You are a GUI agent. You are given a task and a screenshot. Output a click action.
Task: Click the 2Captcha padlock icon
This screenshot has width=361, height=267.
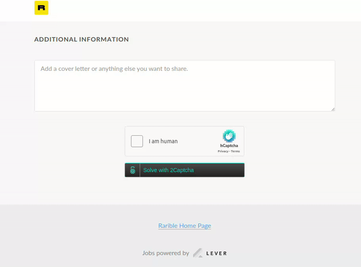133,170
